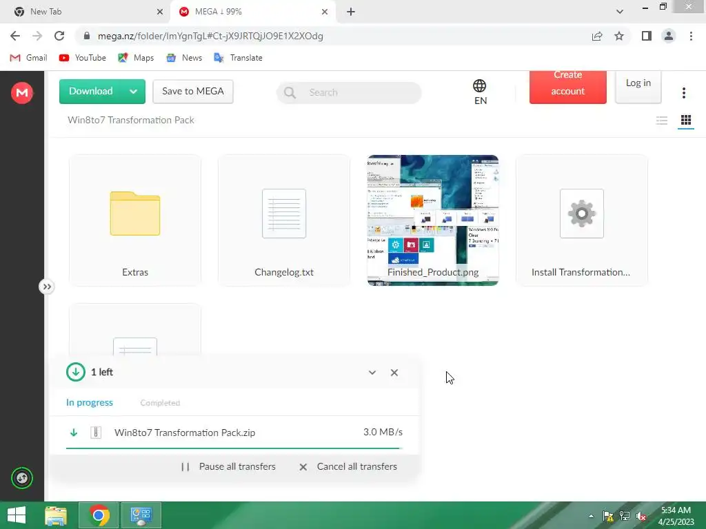Select the partially hidden text file tile
This screenshot has height=529, width=706.
[135, 331]
